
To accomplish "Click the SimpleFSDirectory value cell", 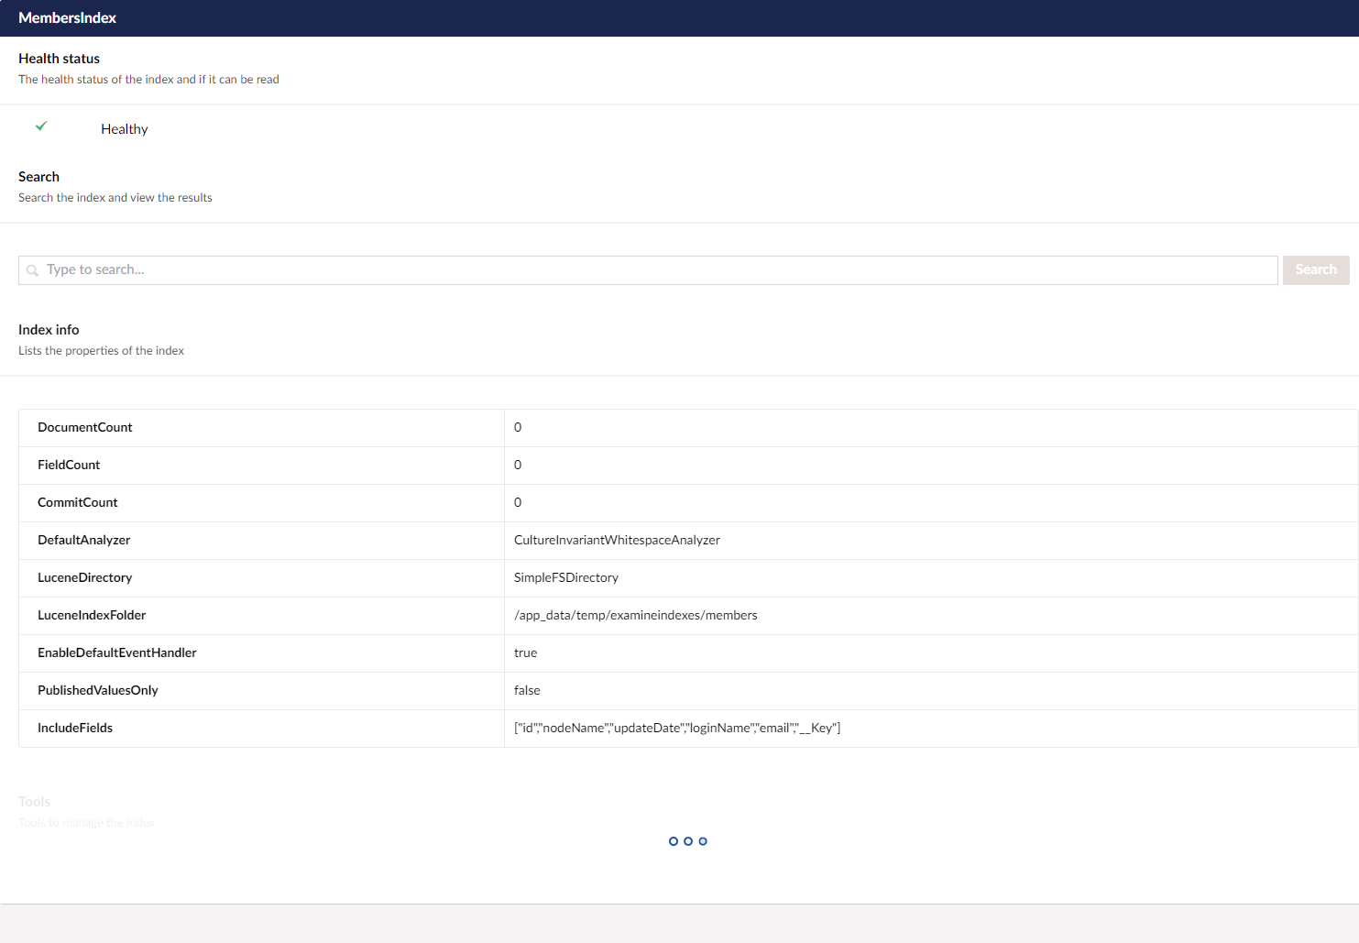I will (565, 577).
